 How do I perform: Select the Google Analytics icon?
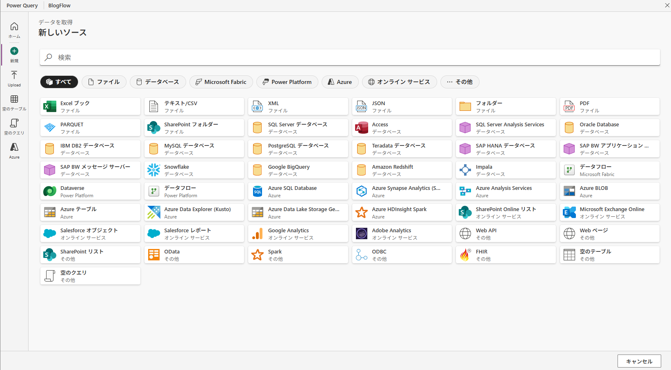tap(258, 234)
